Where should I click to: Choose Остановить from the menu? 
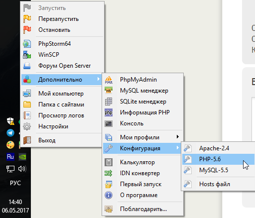pyautogui.click(x=62, y=30)
